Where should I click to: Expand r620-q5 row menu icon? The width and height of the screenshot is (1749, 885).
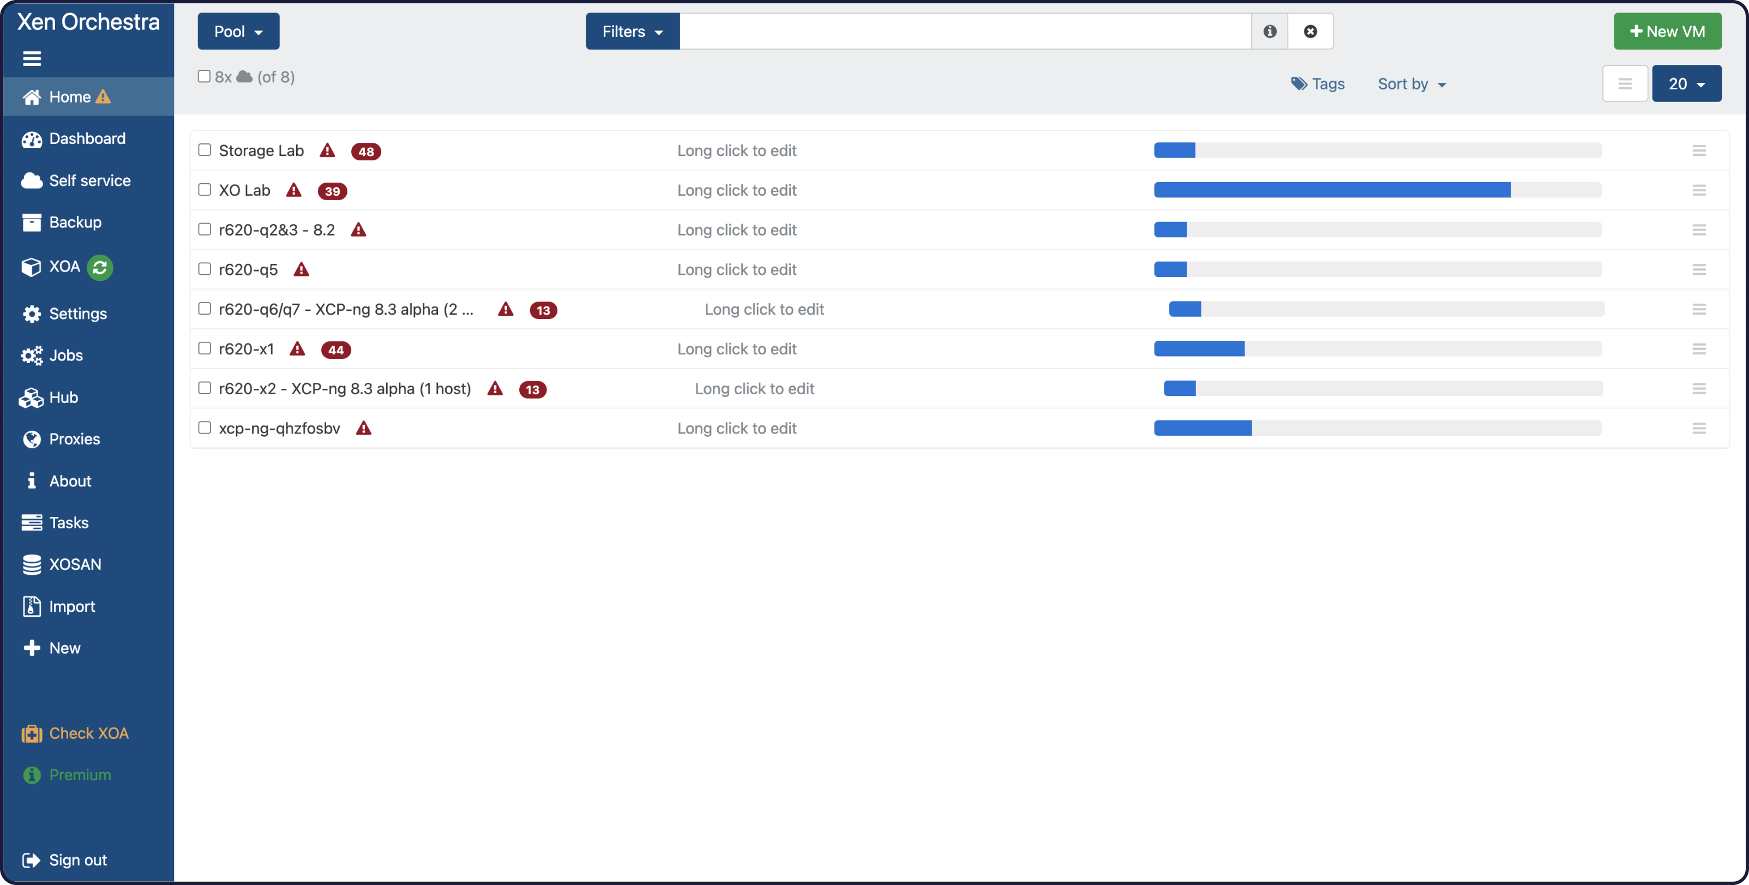pyautogui.click(x=1699, y=269)
